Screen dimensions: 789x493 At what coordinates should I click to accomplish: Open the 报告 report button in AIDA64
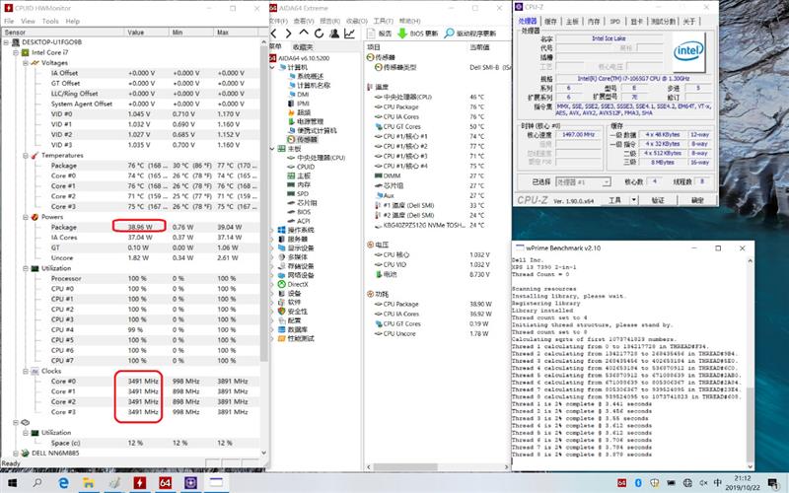pyautogui.click(x=380, y=34)
